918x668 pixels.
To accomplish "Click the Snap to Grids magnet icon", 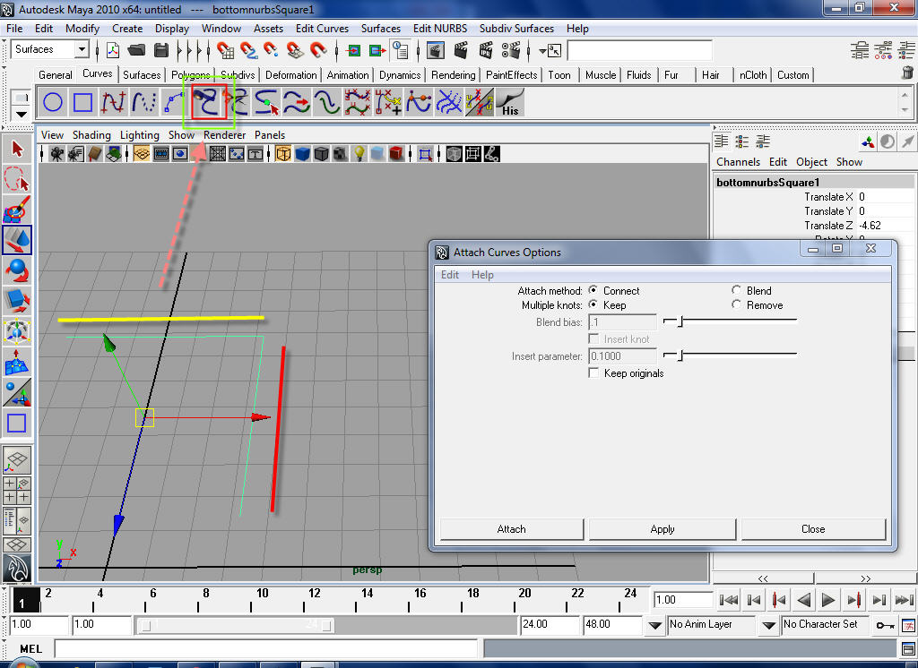I will pos(225,50).
